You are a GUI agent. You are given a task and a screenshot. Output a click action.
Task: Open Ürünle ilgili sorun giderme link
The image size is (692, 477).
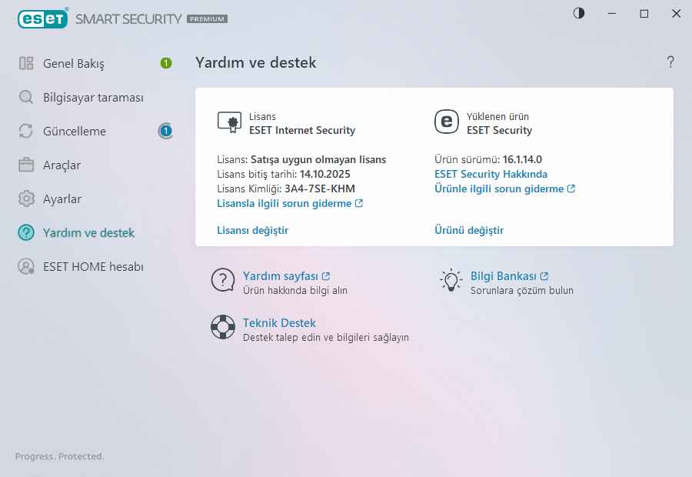[504, 188]
